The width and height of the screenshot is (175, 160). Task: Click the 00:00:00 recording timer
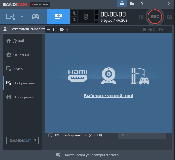pos(113,14)
